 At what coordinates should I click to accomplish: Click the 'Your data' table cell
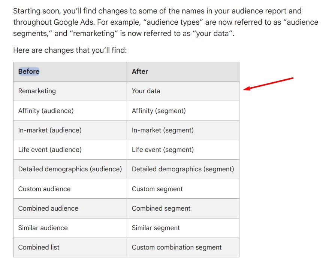(183, 91)
